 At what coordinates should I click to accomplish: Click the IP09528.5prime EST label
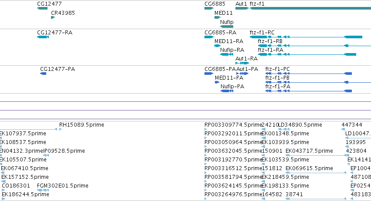(x=64, y=151)
